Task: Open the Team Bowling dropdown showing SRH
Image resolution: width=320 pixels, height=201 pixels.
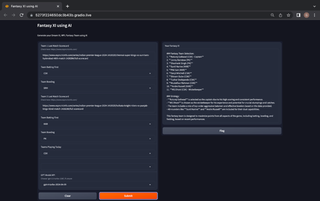Action: point(97,88)
